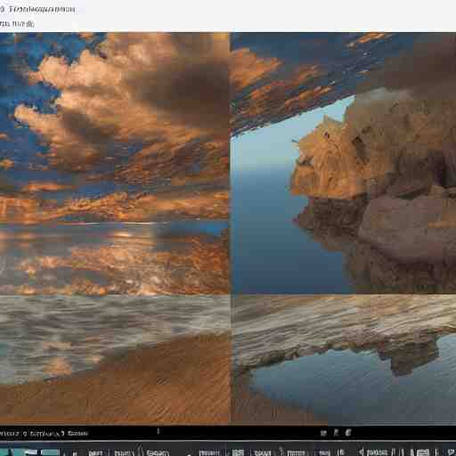Select the sunset clouds sky image

(115, 163)
